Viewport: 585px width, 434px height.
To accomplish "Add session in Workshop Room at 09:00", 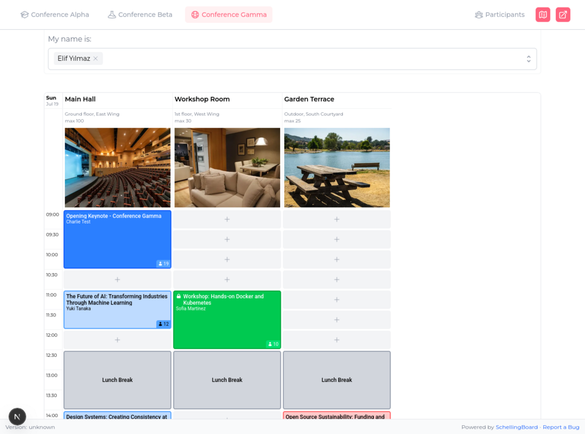I will point(227,219).
